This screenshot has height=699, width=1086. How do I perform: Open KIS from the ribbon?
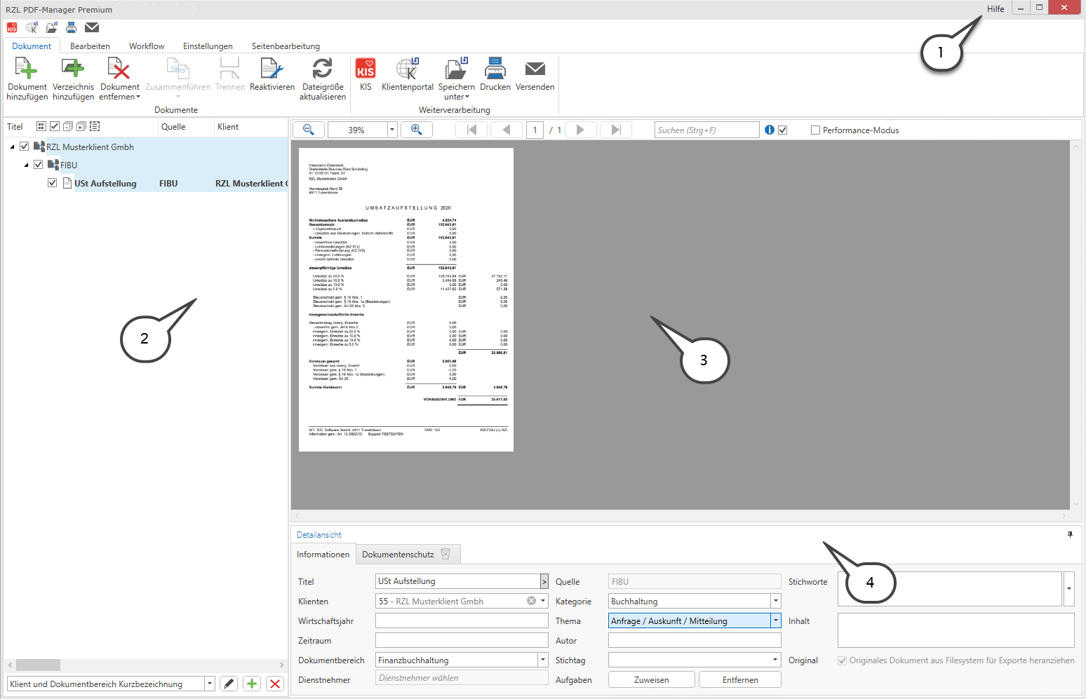coord(366,69)
